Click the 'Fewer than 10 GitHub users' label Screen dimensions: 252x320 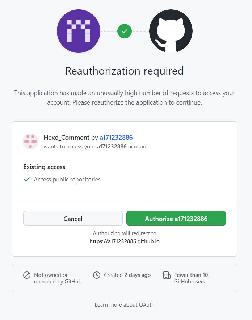coord(192,278)
